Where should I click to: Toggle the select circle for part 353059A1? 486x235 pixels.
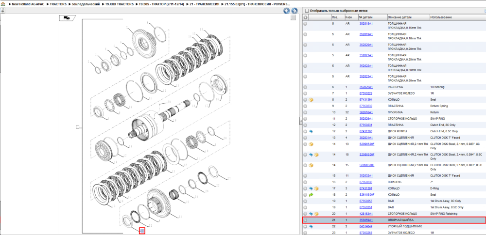tap(305, 220)
